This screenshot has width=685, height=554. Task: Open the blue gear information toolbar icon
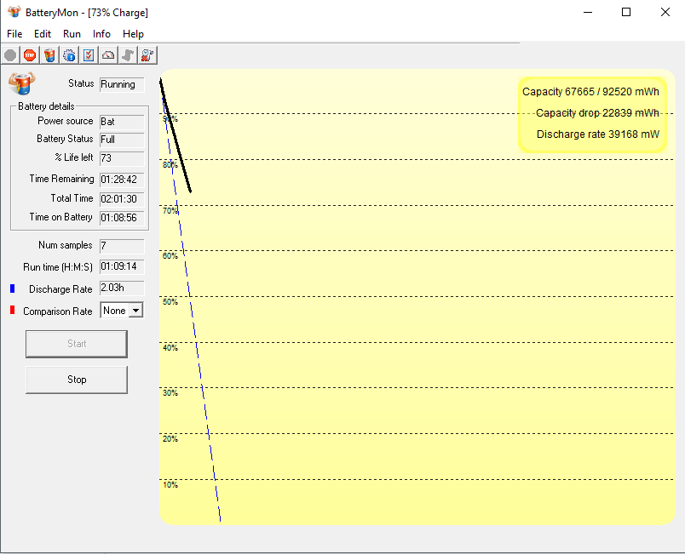pos(69,55)
